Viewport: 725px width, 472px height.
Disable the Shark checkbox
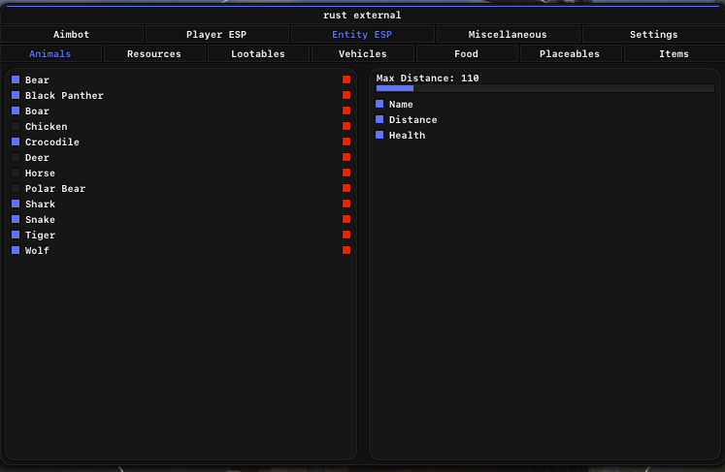16,204
